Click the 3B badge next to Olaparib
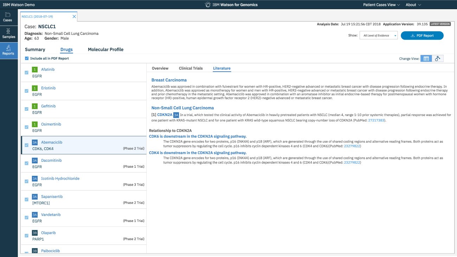The image size is (457, 257). [35, 233]
